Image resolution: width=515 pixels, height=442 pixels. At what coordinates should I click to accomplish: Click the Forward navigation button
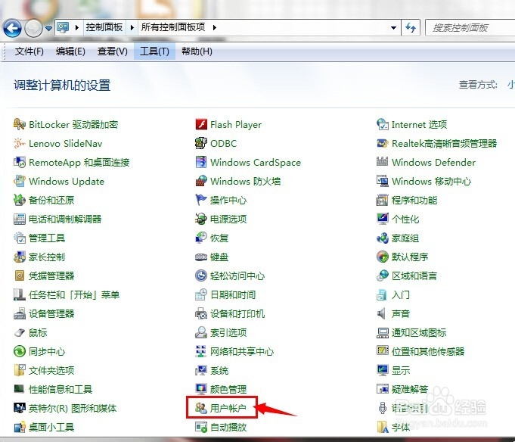(33, 28)
